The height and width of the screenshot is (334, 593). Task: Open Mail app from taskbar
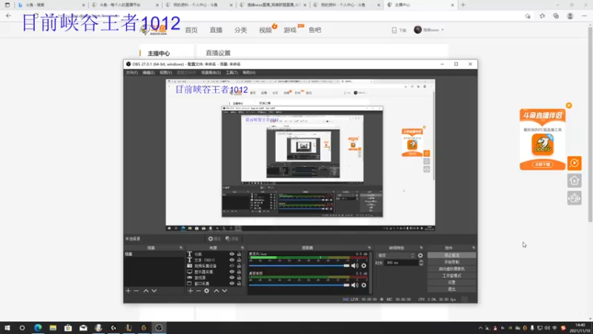tap(83, 327)
